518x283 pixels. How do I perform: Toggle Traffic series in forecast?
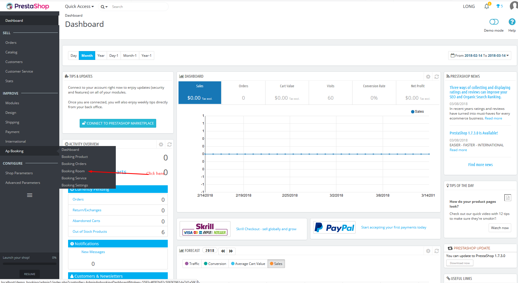click(x=192, y=264)
